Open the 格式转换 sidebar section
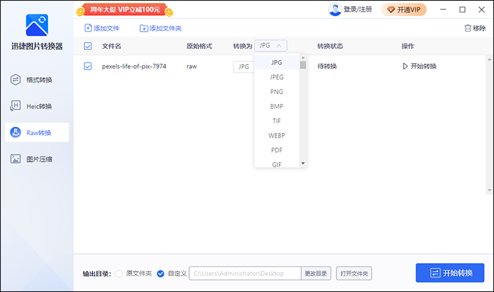 pos(37,80)
